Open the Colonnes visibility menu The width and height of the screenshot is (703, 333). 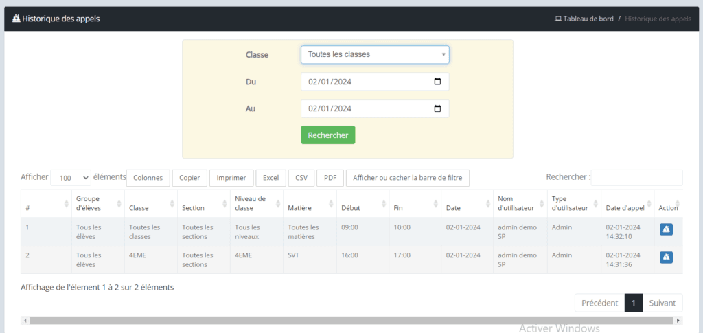point(148,178)
